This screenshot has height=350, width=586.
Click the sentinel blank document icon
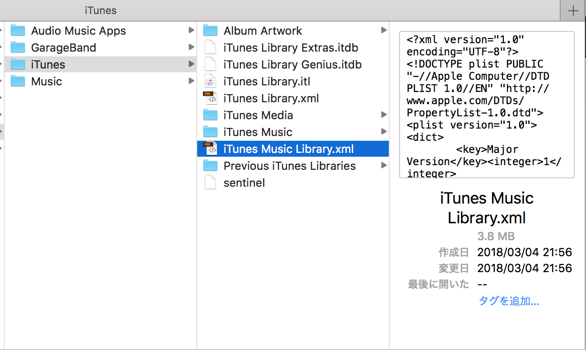[x=210, y=183]
